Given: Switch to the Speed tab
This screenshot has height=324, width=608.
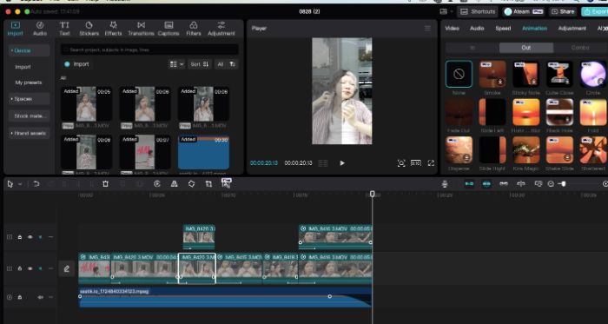Looking at the screenshot, I should (503, 29).
